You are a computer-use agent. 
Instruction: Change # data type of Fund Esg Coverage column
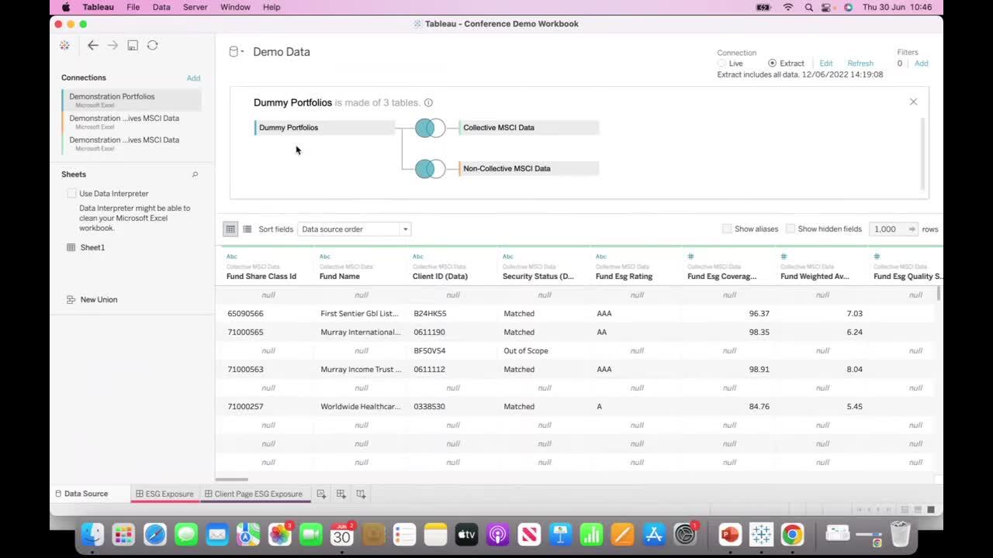(690, 257)
